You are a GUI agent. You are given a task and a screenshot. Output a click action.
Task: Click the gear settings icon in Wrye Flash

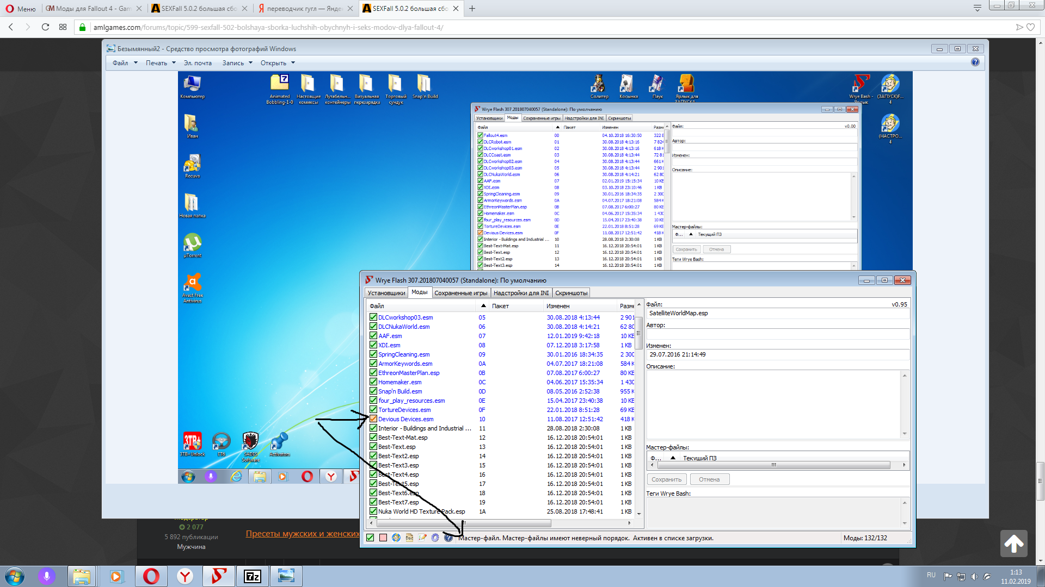tap(435, 538)
